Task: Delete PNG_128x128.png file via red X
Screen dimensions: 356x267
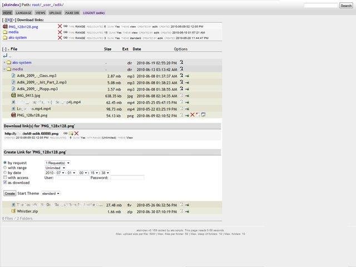Action: pos(192,115)
